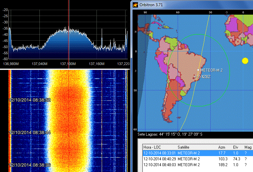Click the 136,980M frequency label
Viewport: 253px width, 172px height.
pos(11,64)
